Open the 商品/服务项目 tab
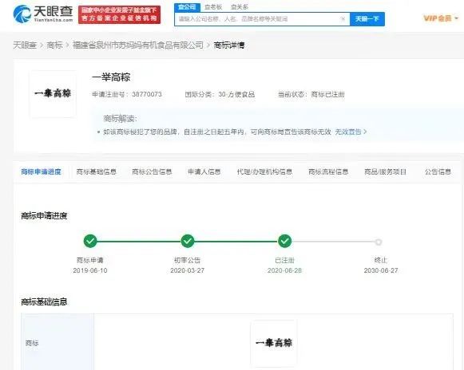464x370 pixels. [x=385, y=171]
